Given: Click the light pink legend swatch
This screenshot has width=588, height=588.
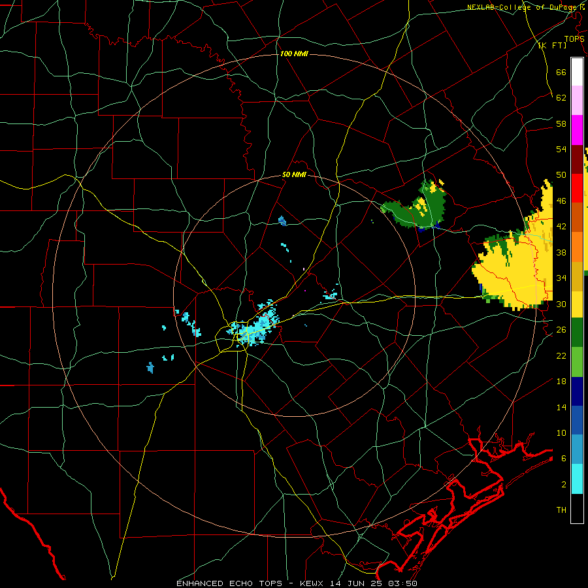Looking at the screenshot, I should [x=577, y=101].
